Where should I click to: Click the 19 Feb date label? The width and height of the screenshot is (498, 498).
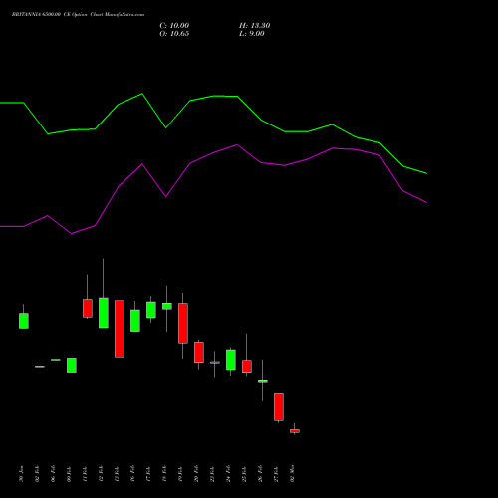pyautogui.click(x=180, y=474)
